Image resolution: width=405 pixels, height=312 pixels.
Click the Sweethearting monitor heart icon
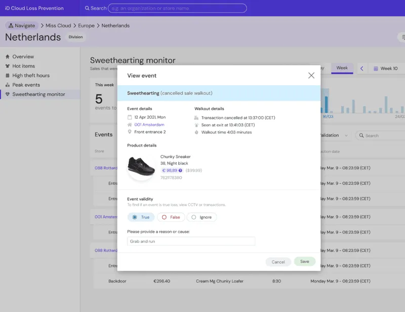[8, 94]
